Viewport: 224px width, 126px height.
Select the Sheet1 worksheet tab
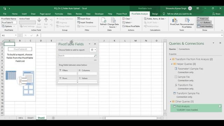(30, 118)
